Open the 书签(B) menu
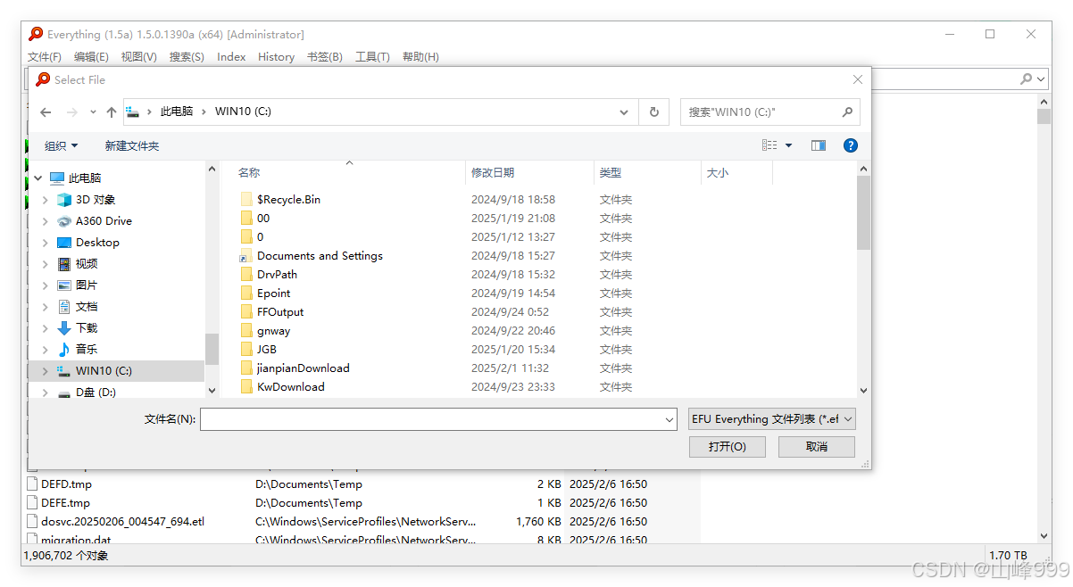Screen dimensions: 1073x587 [x=325, y=57]
